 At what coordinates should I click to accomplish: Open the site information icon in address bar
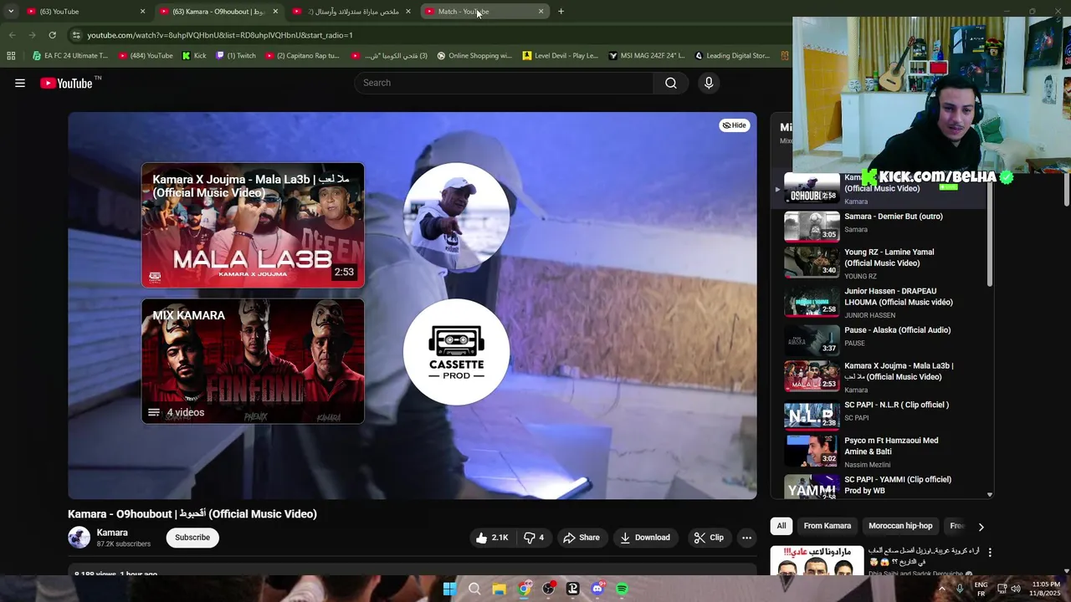pos(76,35)
